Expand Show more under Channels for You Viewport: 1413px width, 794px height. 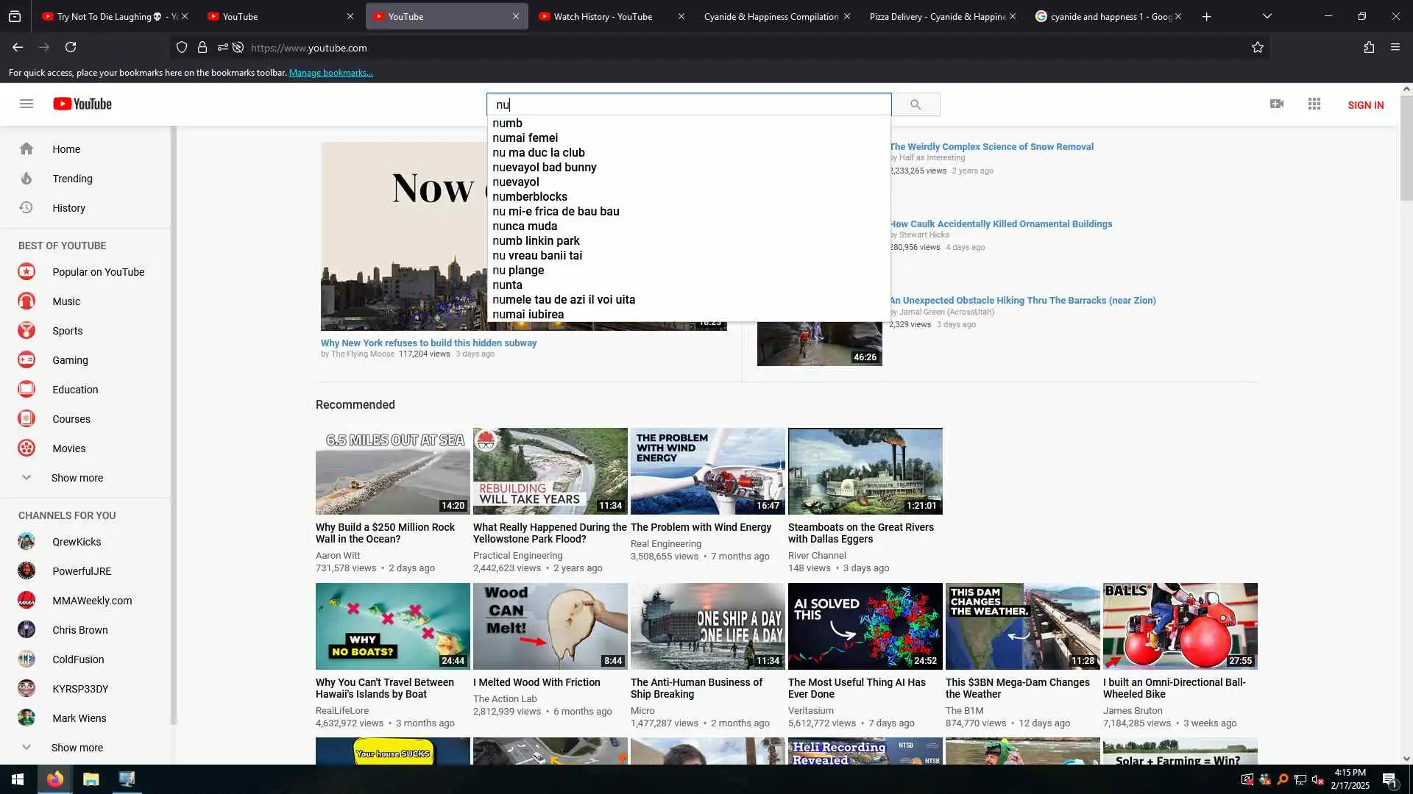pyautogui.click(x=77, y=748)
